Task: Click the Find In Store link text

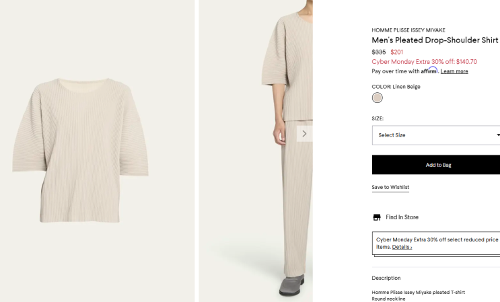Action: 402,217
